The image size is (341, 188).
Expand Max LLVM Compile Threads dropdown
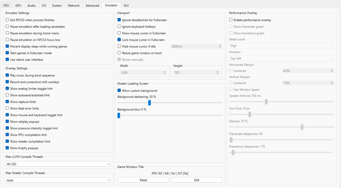click(x=58, y=164)
